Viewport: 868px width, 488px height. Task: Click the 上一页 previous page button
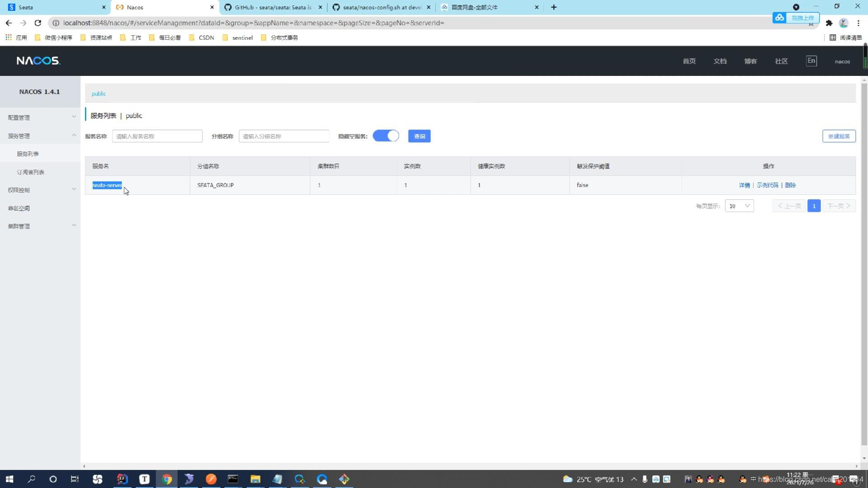coord(789,206)
